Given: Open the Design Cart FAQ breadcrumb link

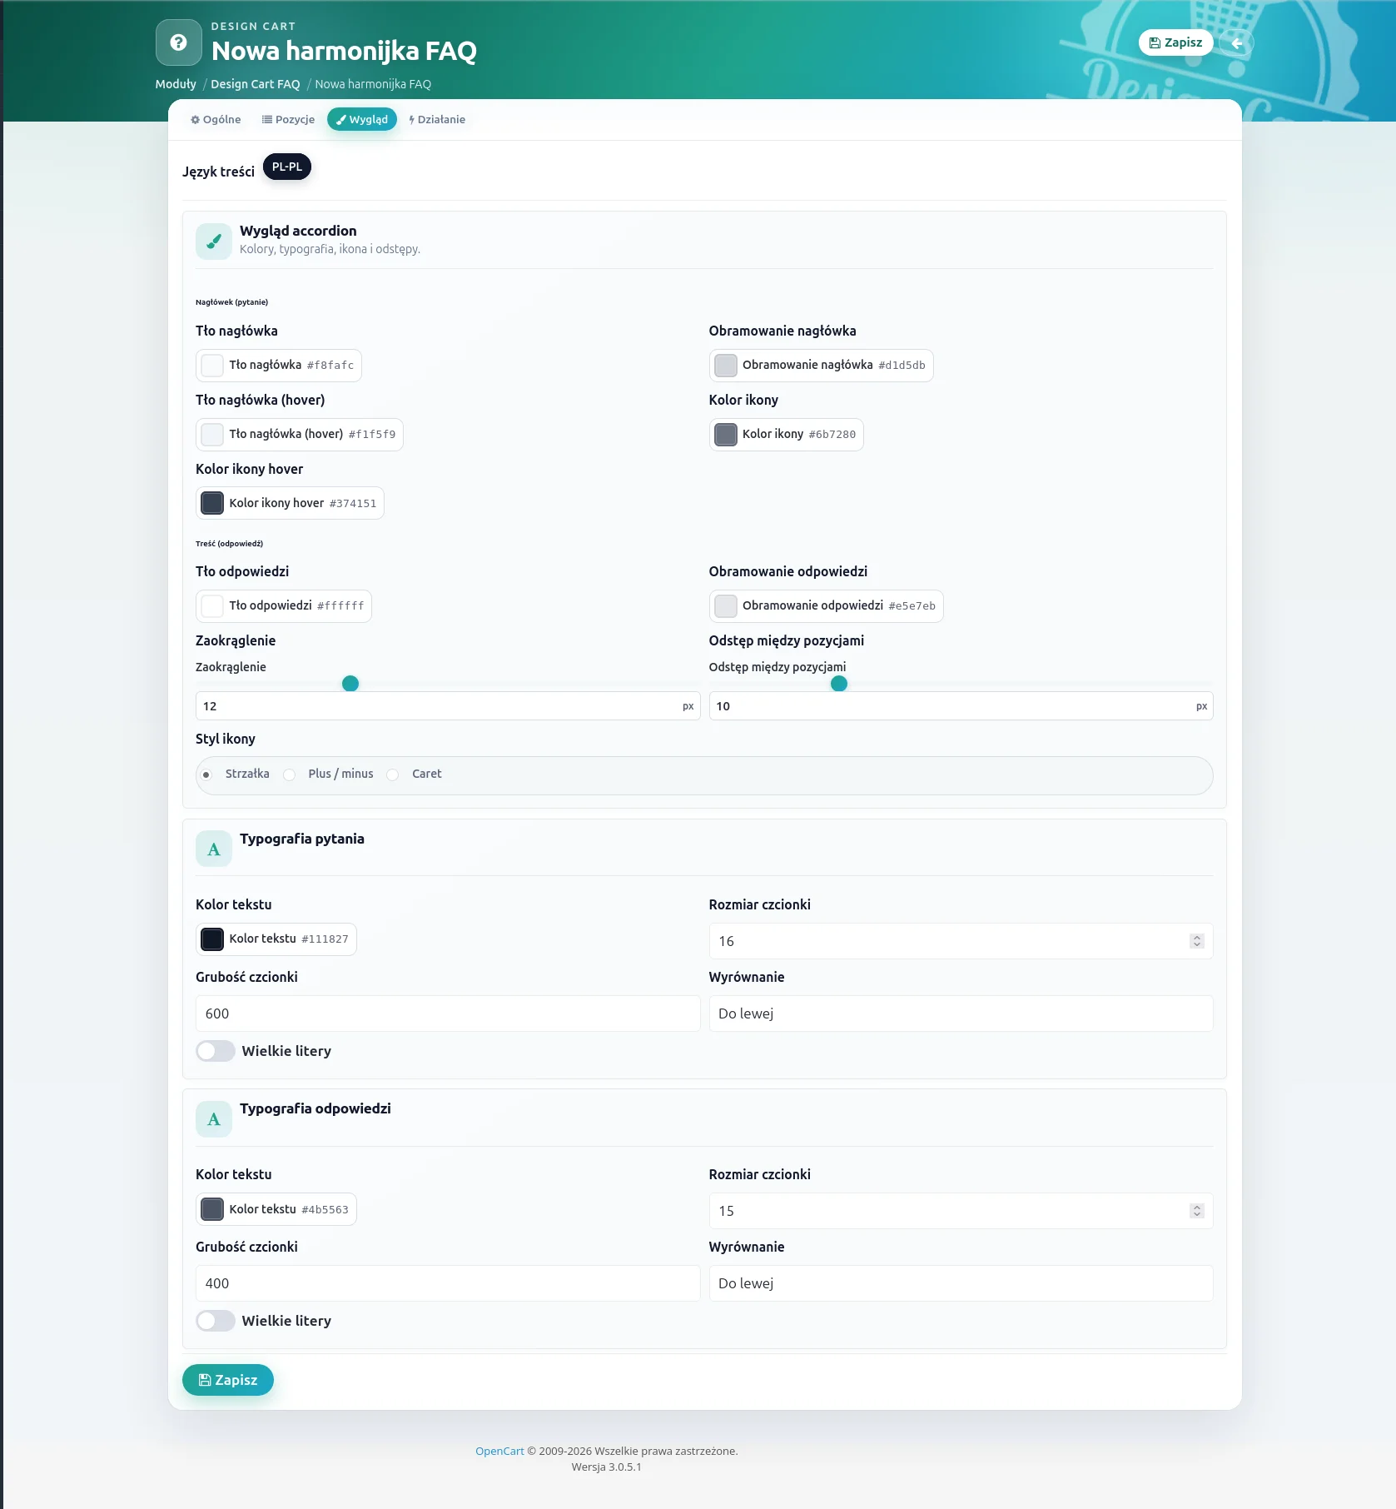Looking at the screenshot, I should 256,84.
